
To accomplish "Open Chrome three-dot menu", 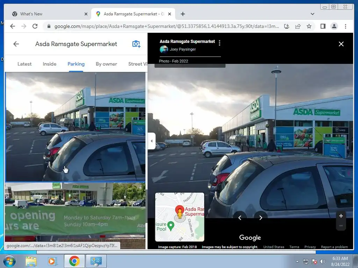I will [x=345, y=26].
